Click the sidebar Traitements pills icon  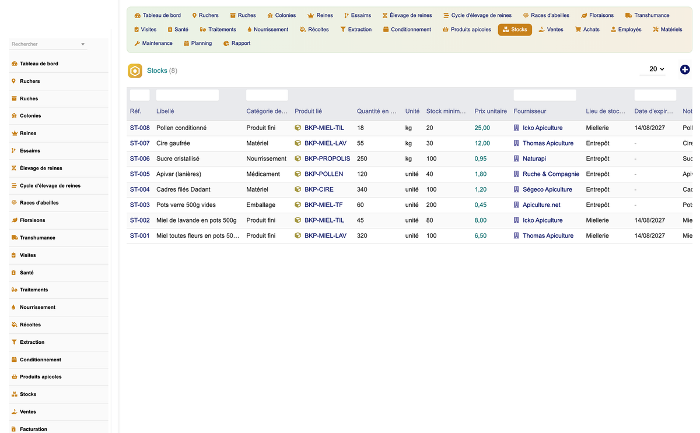14,290
